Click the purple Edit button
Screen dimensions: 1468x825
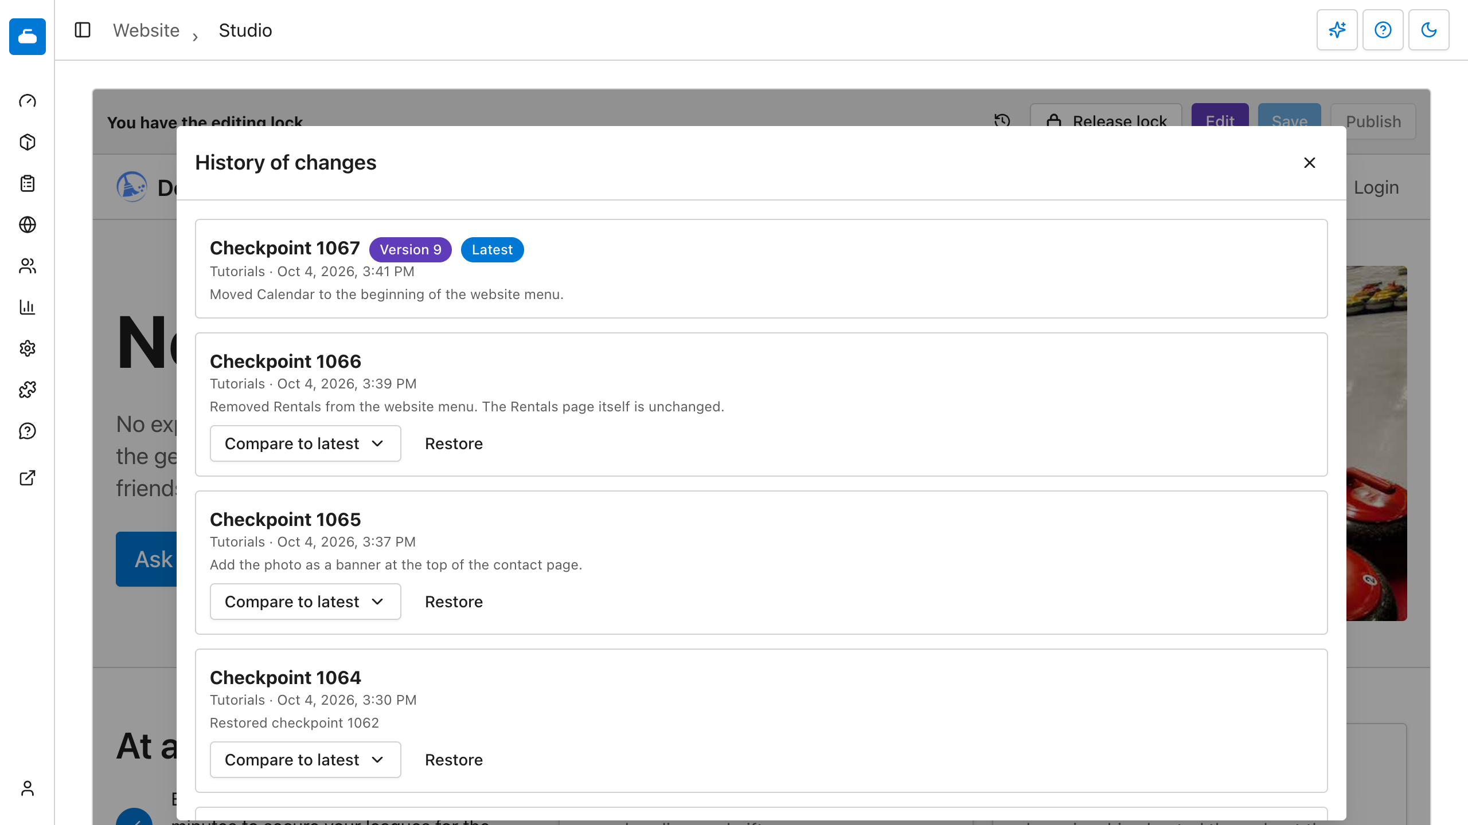[x=1220, y=116]
